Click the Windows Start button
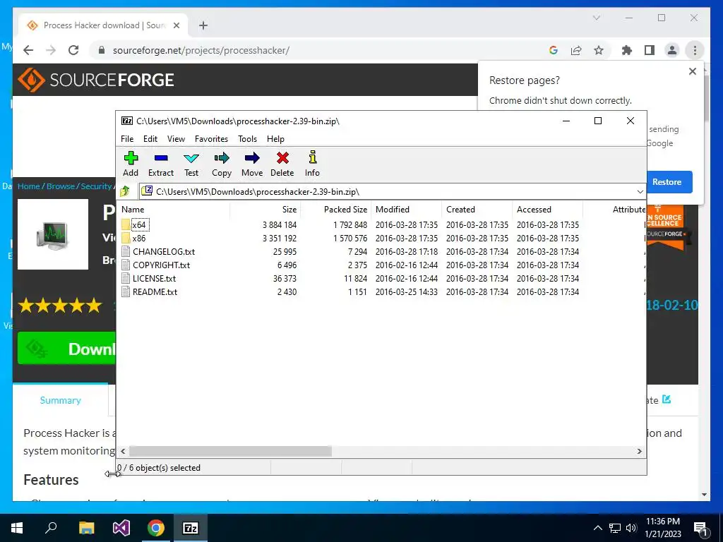This screenshot has height=542, width=723. coord(17,528)
